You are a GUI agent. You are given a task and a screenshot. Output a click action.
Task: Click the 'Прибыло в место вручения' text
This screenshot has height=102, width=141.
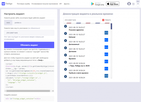(x=79, y=73)
